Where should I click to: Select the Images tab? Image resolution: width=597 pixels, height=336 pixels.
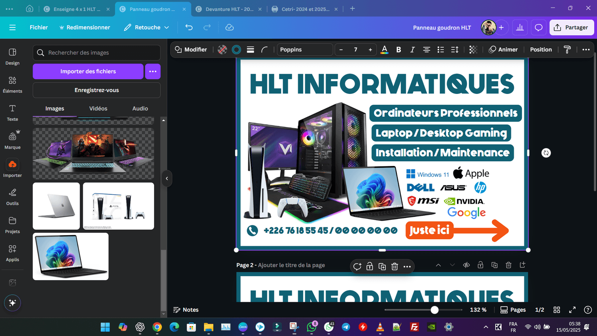click(55, 108)
